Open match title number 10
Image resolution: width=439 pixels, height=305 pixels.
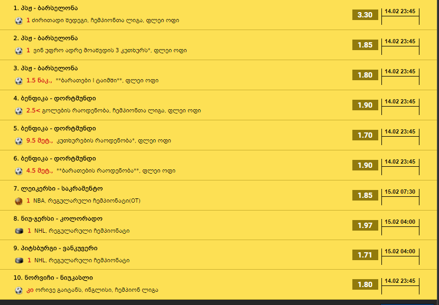(x=53, y=278)
